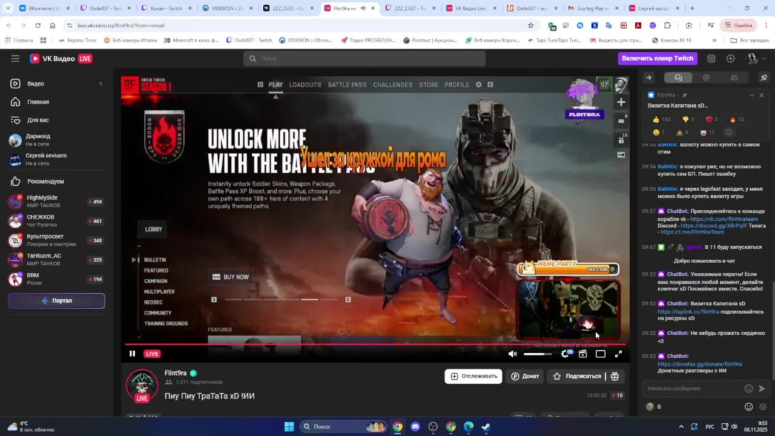
Task: Switch to the chat participants tab
Action: (734, 78)
